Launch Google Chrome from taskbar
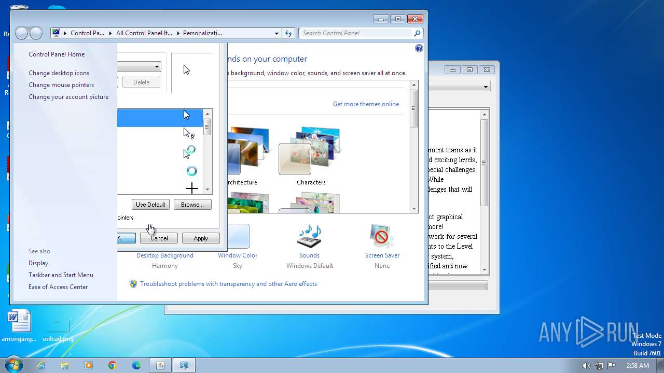This screenshot has height=373, width=664. pyautogui.click(x=113, y=365)
